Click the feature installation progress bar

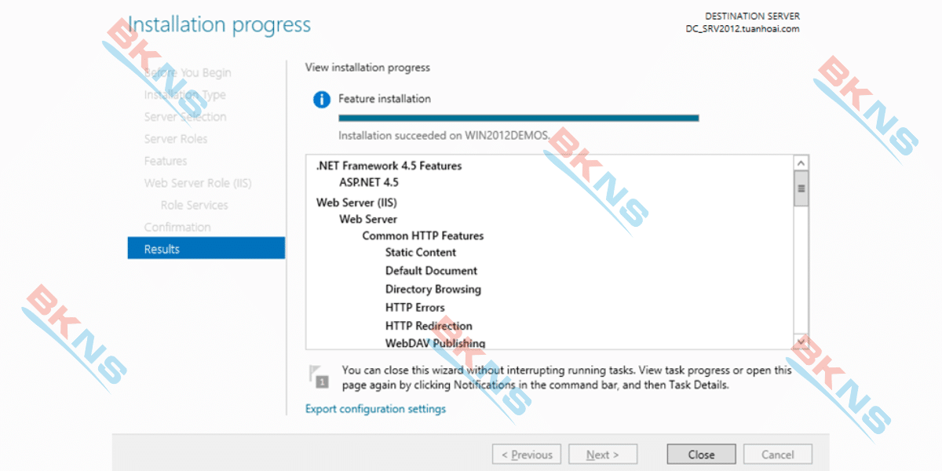tap(518, 118)
